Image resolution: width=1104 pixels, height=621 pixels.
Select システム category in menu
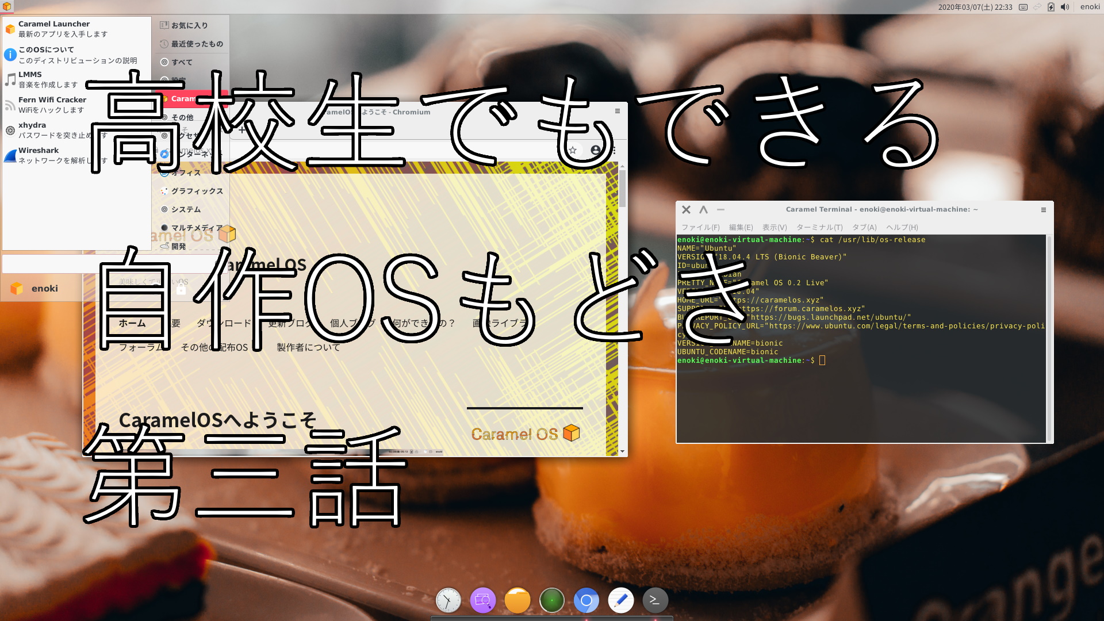[x=191, y=209]
